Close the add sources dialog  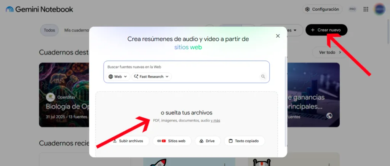coord(278,36)
